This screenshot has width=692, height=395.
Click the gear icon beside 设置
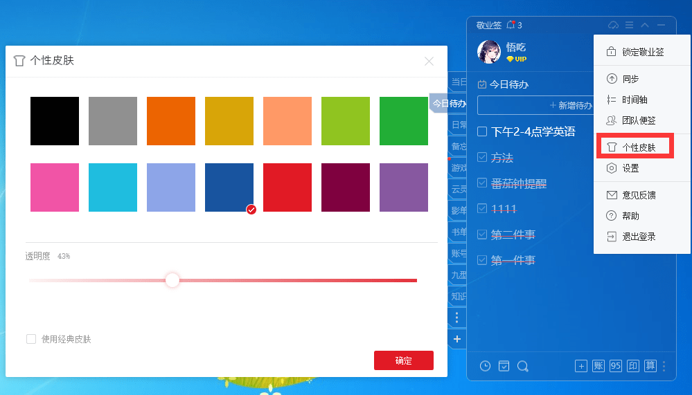611,168
